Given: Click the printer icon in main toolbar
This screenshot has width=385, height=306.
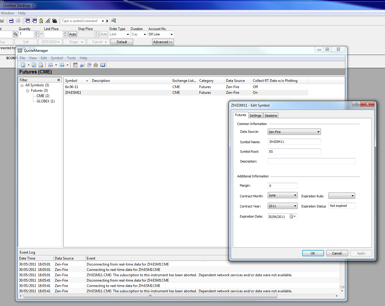Looking at the screenshot, I should 18,21.
